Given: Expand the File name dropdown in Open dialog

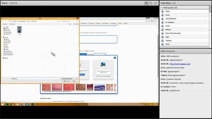Looking at the screenshot, I should 60,79.
